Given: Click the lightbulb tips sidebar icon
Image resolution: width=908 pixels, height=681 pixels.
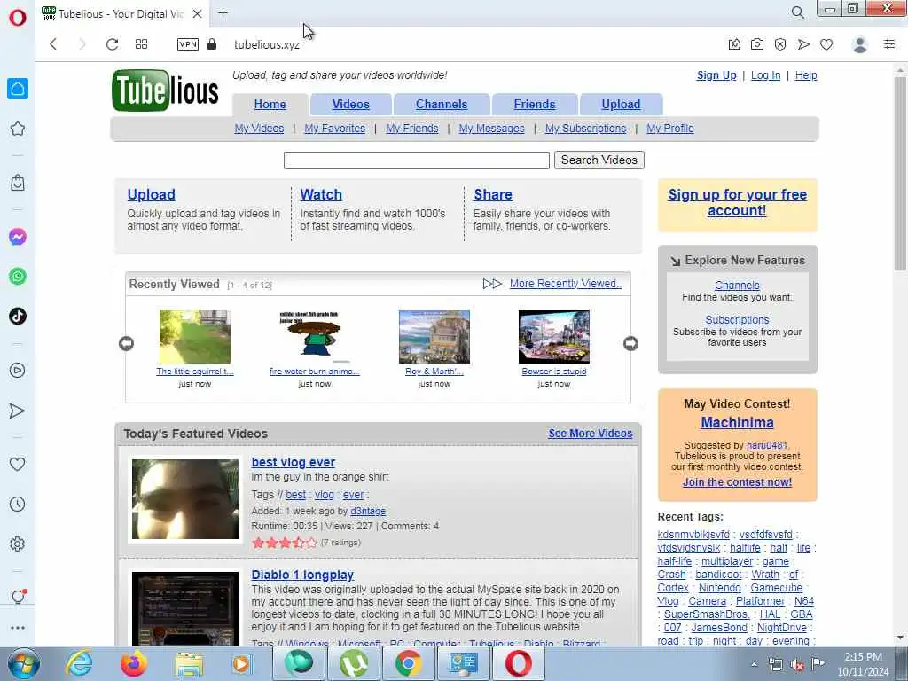Looking at the screenshot, I should tap(18, 597).
